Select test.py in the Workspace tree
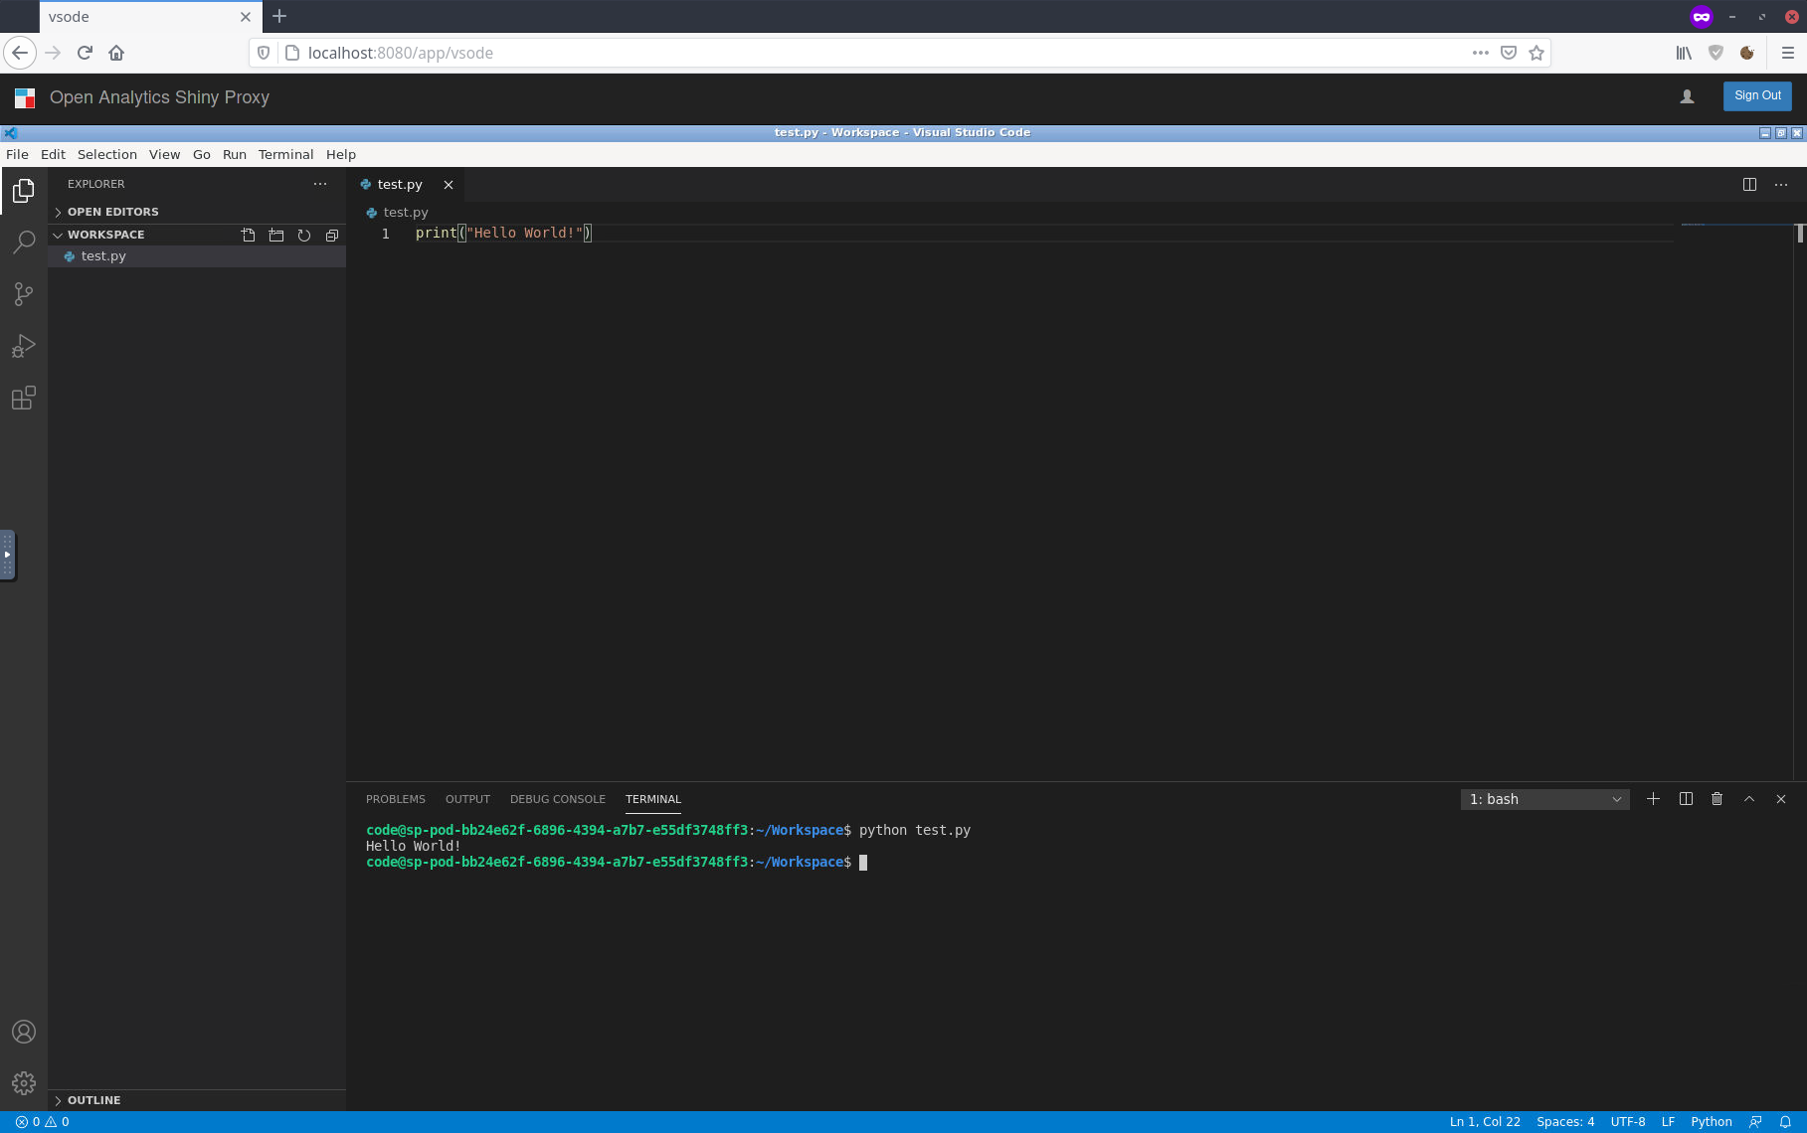This screenshot has width=1807, height=1133. click(x=197, y=256)
